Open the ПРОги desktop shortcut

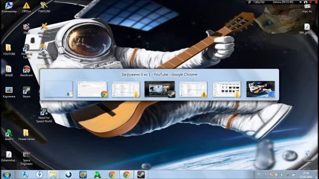(26, 7)
